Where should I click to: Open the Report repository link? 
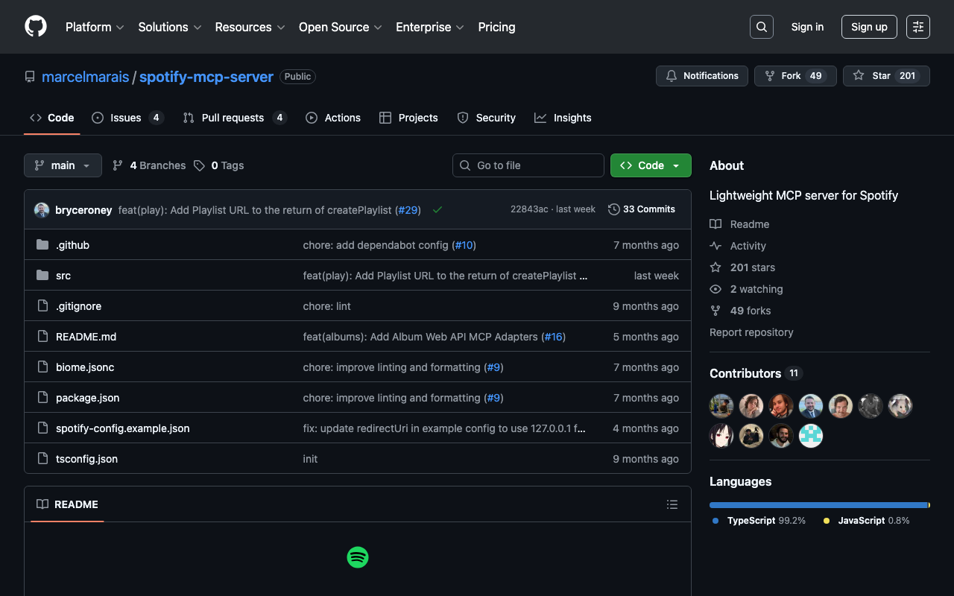click(x=751, y=332)
